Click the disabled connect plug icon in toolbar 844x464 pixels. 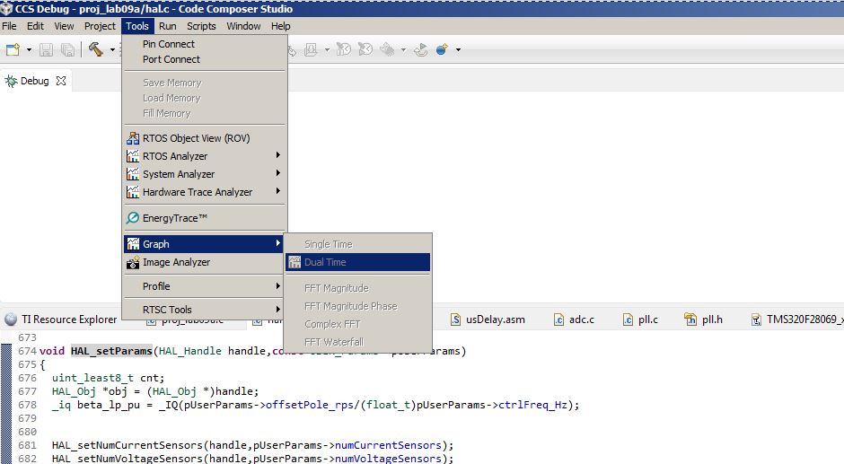click(387, 49)
